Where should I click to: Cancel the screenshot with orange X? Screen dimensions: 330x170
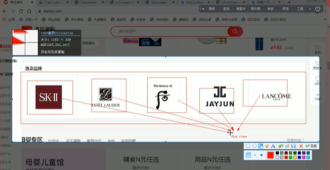click(x=301, y=146)
